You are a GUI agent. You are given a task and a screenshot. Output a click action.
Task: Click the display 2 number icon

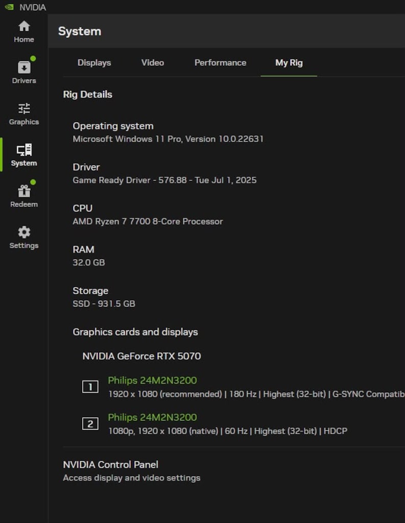click(x=90, y=424)
